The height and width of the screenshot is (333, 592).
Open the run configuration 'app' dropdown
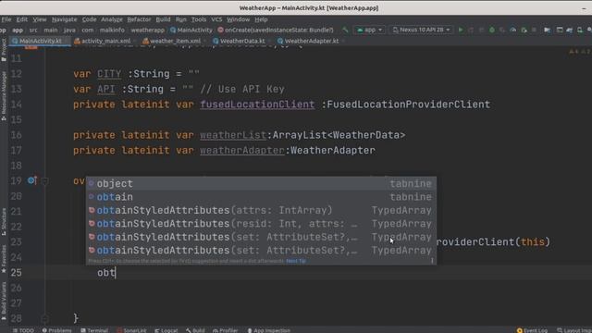coord(369,30)
